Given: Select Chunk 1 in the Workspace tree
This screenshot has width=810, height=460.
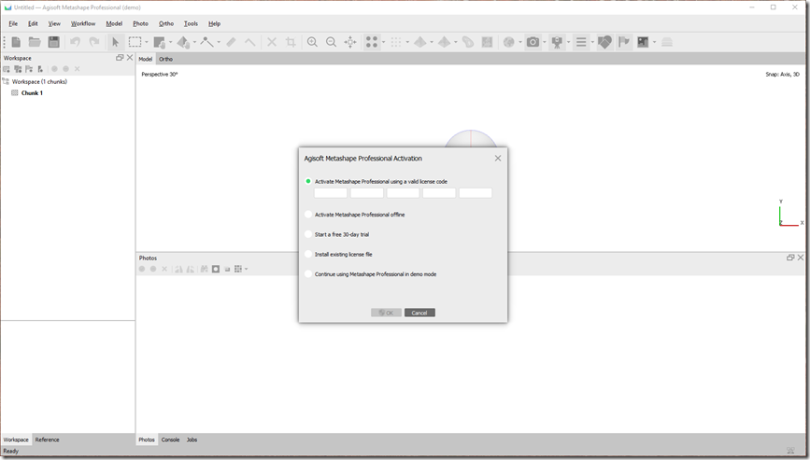Looking at the screenshot, I should [32, 93].
